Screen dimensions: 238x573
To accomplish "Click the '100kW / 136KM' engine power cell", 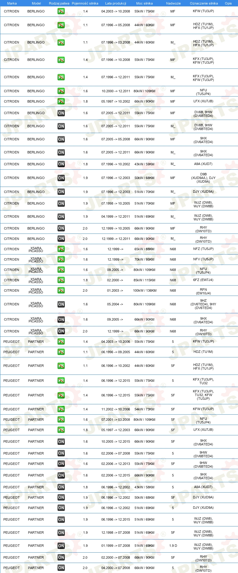I will (145, 290).
